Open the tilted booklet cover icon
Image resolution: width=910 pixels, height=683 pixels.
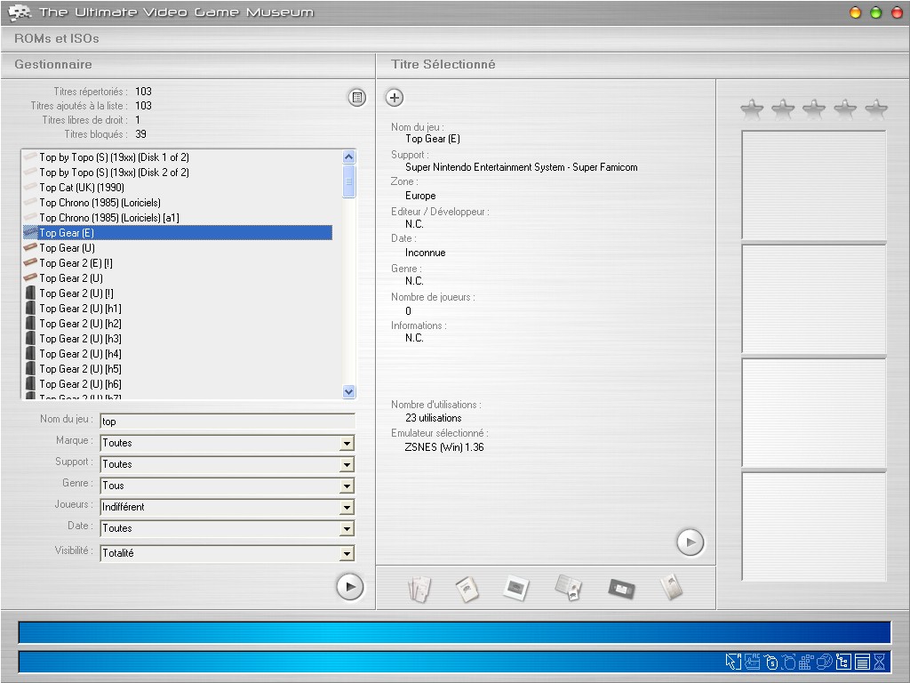[672, 587]
